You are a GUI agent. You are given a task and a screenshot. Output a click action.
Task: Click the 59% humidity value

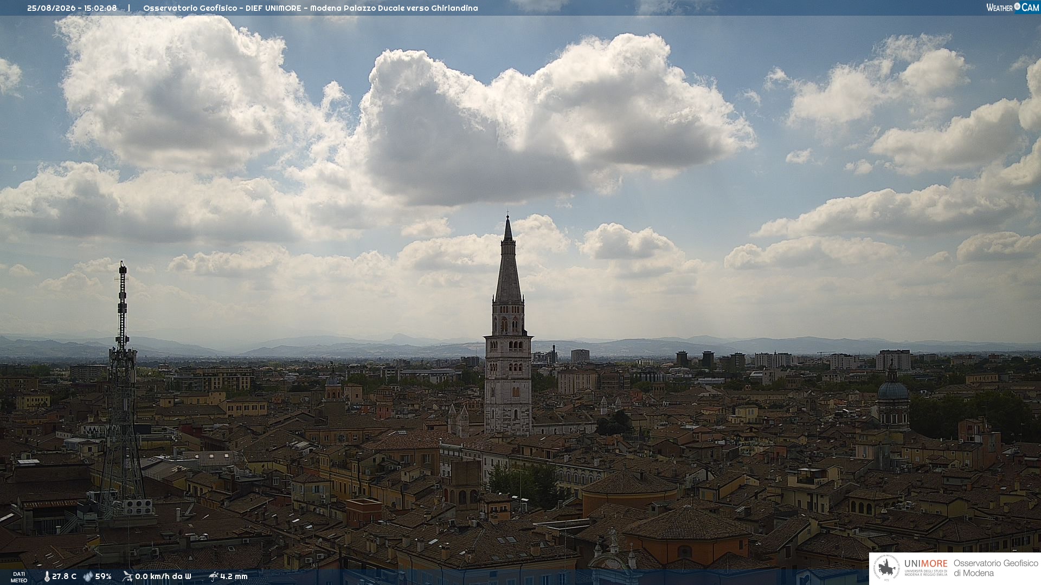point(103,576)
